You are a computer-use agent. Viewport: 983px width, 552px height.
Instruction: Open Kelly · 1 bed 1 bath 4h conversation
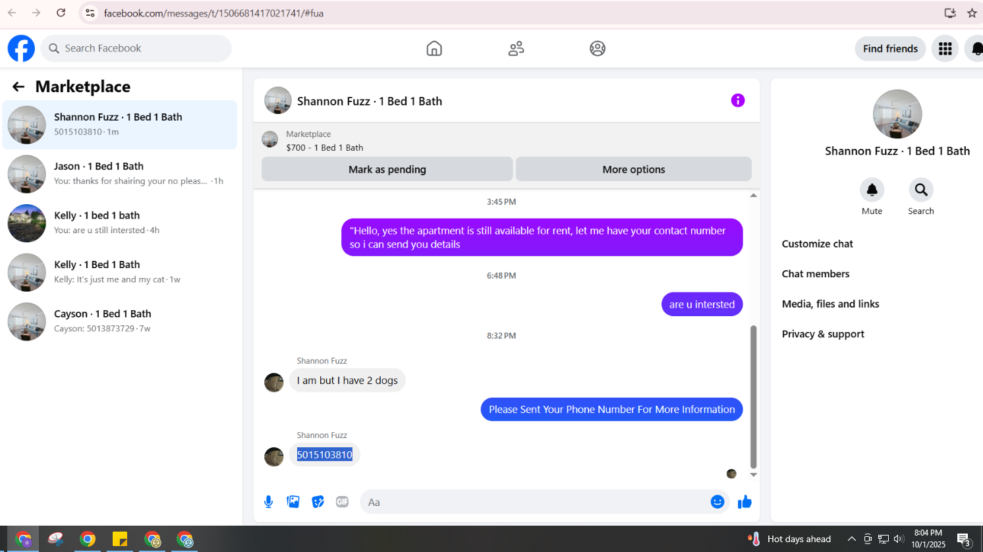pyautogui.click(x=120, y=223)
